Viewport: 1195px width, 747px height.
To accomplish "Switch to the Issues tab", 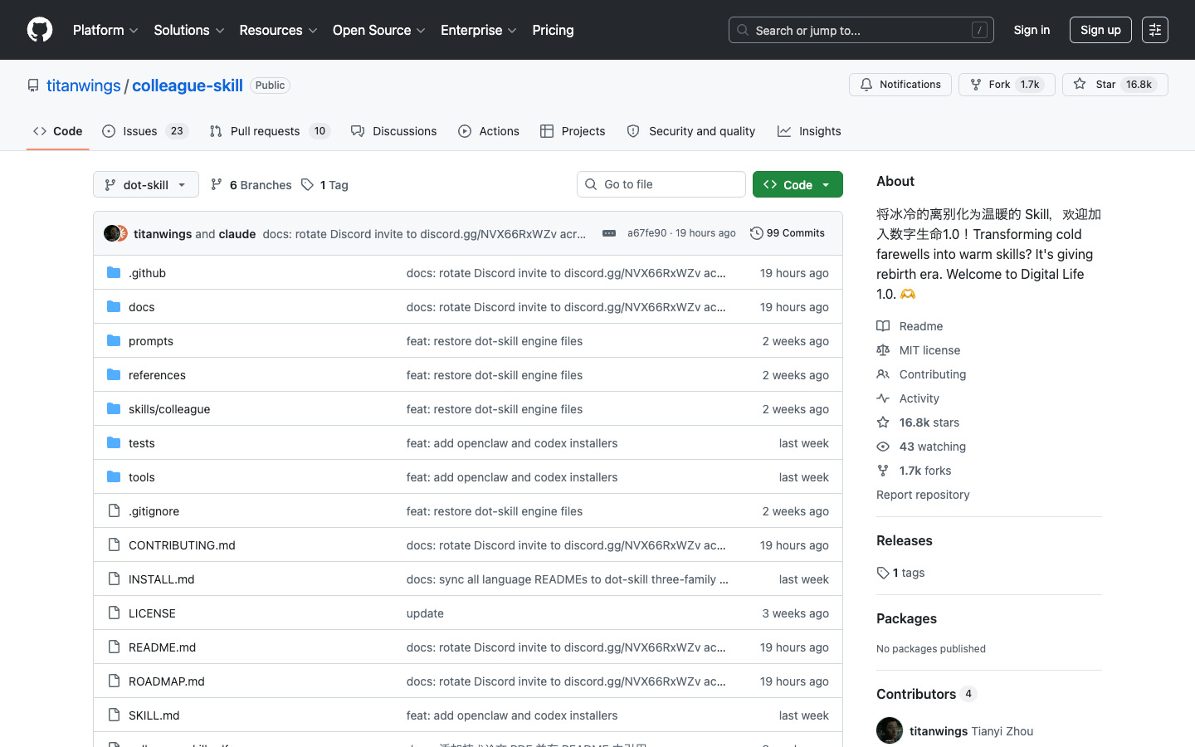I will [145, 131].
